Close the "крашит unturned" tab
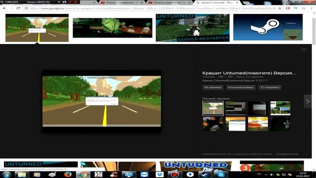 click(x=237, y=2)
